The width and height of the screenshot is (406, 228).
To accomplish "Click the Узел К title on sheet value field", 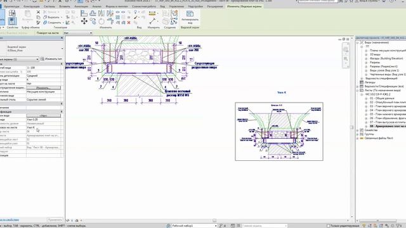I will tap(44, 127).
